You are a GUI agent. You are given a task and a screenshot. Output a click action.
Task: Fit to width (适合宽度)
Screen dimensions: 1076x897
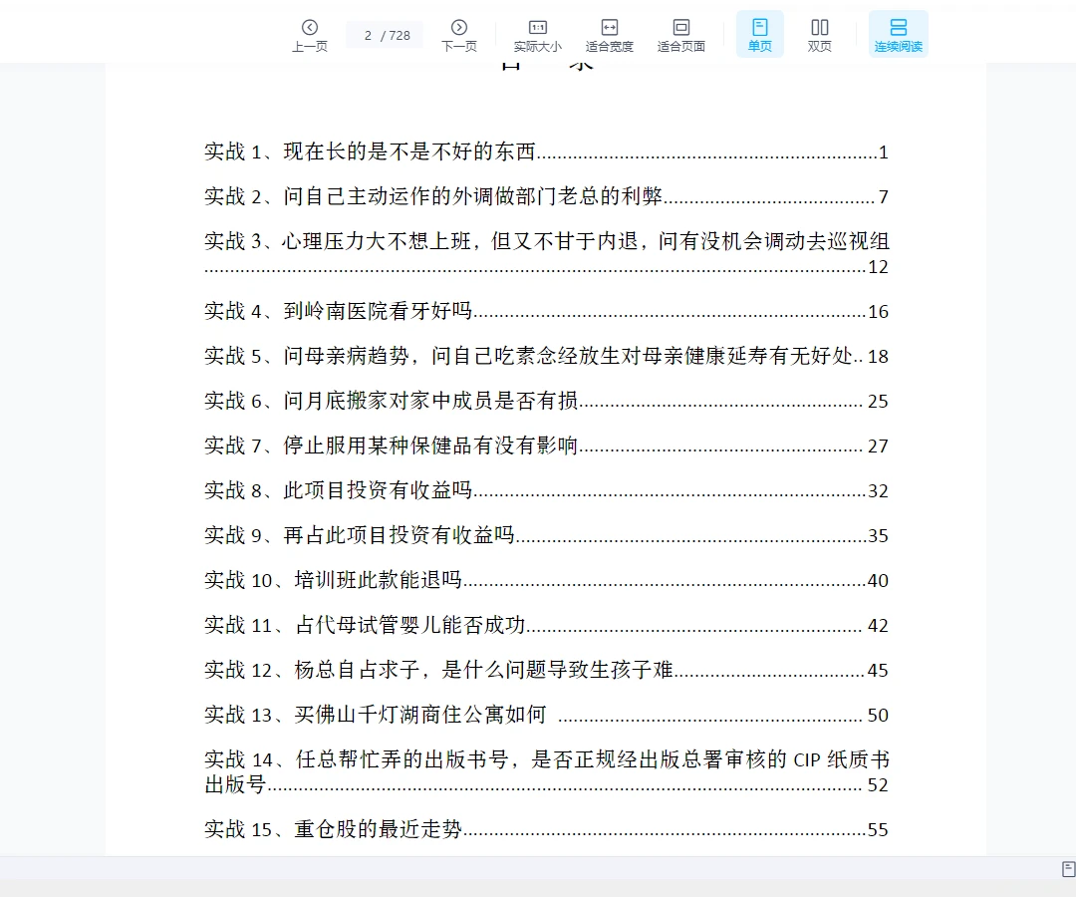point(610,35)
